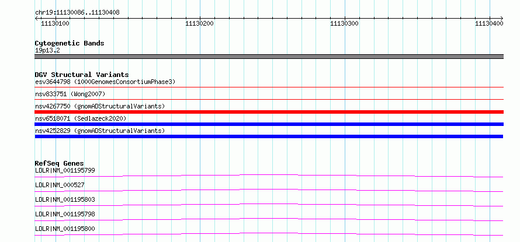Select the DGV Structural Variants track title
The image size is (520, 242).
[82, 75]
